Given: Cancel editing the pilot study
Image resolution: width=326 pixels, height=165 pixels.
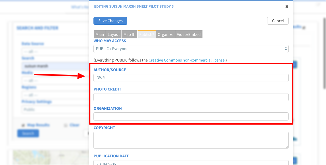Looking at the screenshot, I should [x=278, y=21].
